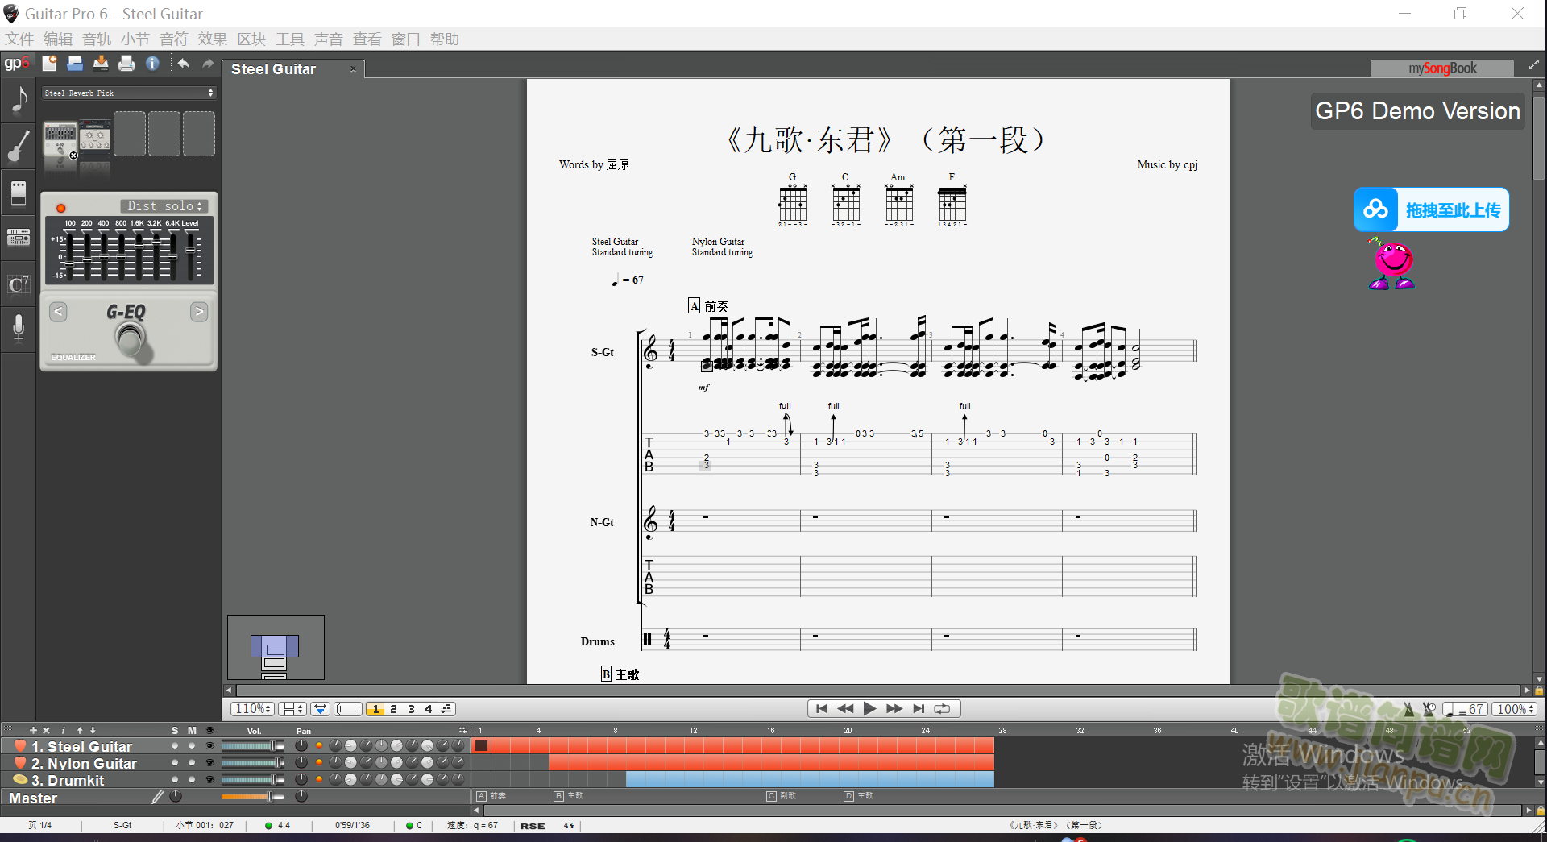Add a new track with the plus icon
Image resolution: width=1547 pixels, height=842 pixels.
coord(33,731)
